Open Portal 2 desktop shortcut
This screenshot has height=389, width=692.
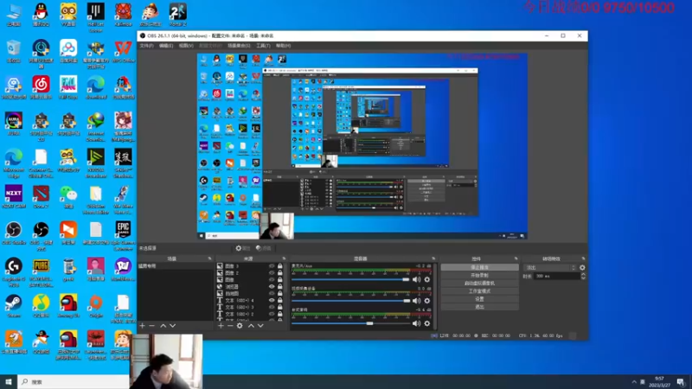pyautogui.click(x=178, y=15)
